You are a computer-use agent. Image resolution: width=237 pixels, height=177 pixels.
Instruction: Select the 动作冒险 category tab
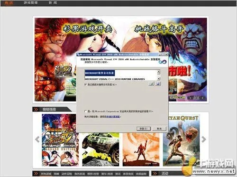pyautogui.click(x=67, y=174)
